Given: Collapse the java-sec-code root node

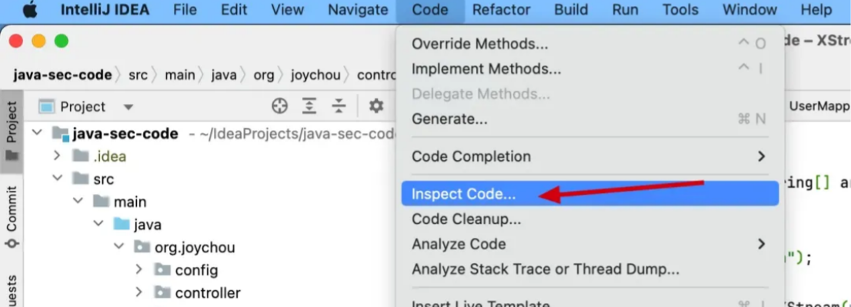Looking at the screenshot, I should click(x=37, y=133).
